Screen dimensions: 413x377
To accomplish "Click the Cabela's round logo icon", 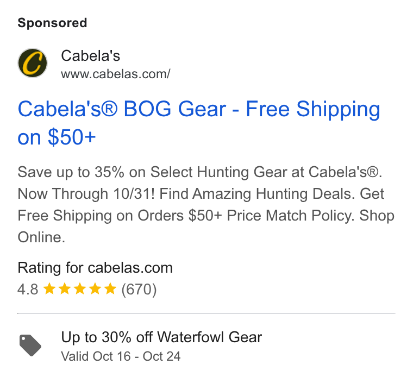I will pos(33,63).
